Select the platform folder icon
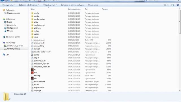Screen dimensions: 181x102 (x=32, y=28)
